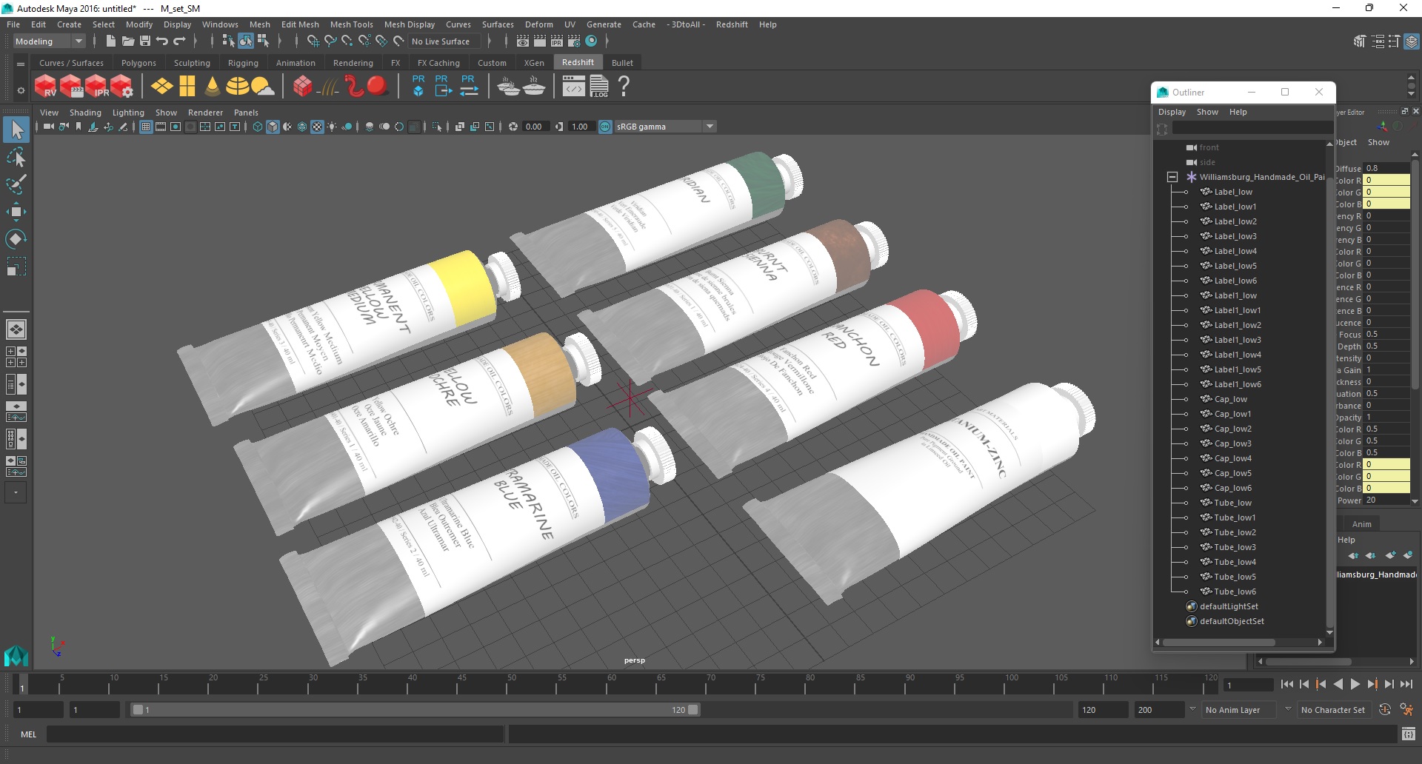Screen dimensions: 1422x764
Task: Click the Outliner horizontal scrollbar
Action: click(1219, 643)
